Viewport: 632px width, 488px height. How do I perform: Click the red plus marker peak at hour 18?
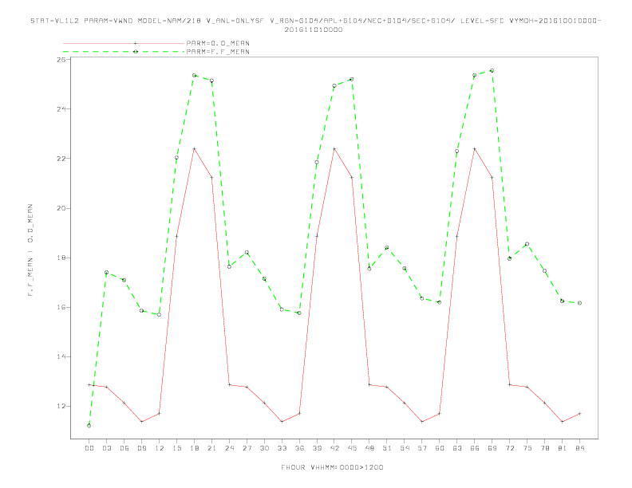coord(194,149)
